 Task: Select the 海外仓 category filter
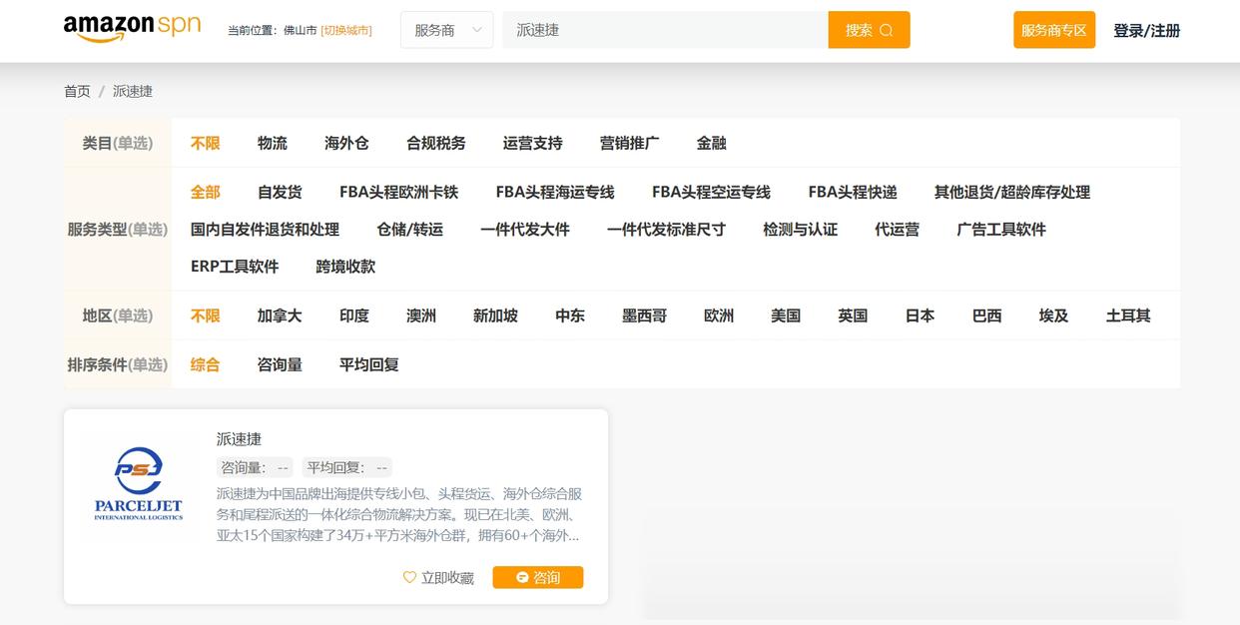pos(346,142)
